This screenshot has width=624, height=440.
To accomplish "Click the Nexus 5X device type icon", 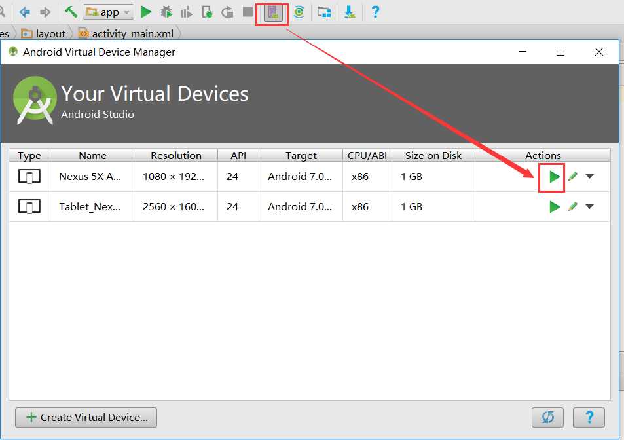I will tap(29, 176).
